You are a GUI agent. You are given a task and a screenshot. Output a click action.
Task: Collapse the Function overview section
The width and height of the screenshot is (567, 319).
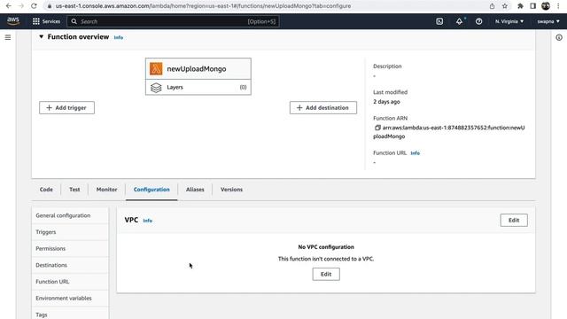tap(42, 36)
